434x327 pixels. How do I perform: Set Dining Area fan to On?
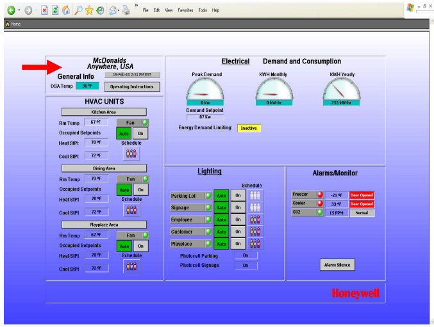(140, 190)
